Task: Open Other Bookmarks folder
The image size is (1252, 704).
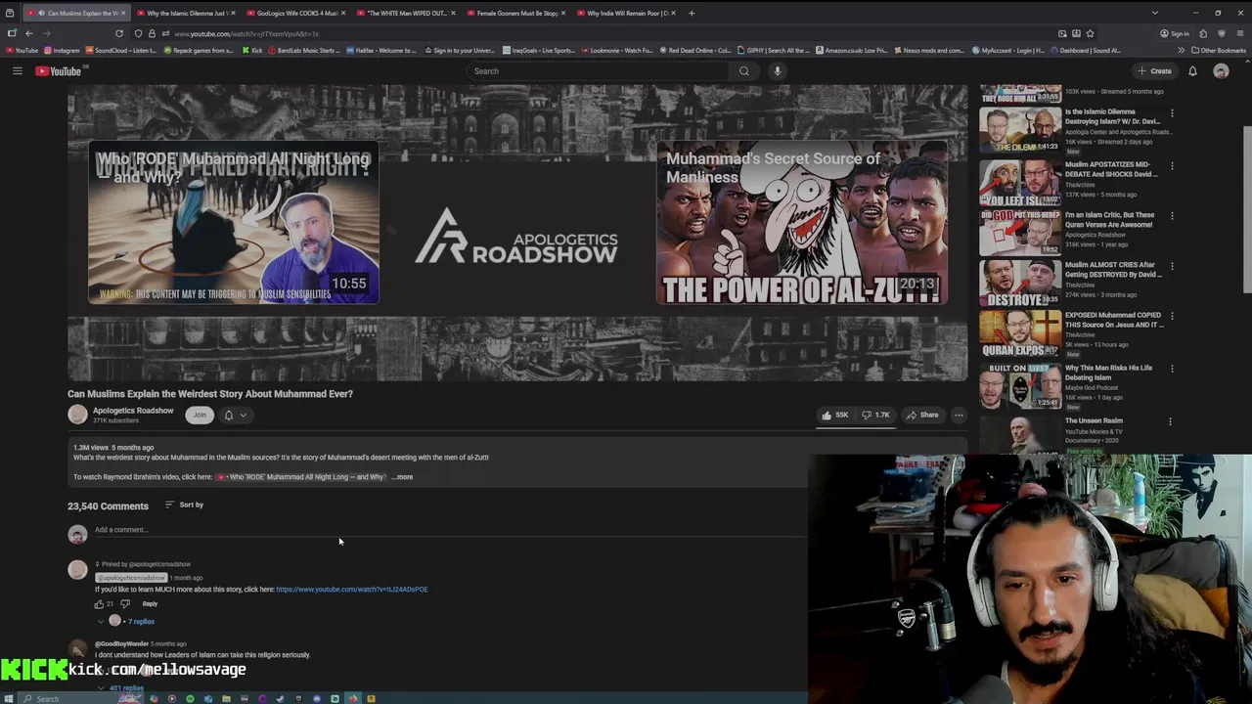Action: 1219,50
